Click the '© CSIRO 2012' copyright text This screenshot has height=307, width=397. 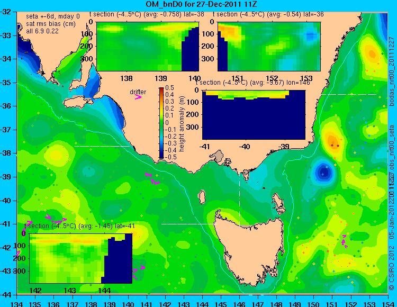(392, 268)
